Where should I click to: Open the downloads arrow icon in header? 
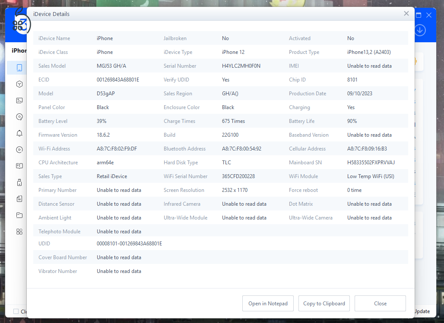point(420,30)
